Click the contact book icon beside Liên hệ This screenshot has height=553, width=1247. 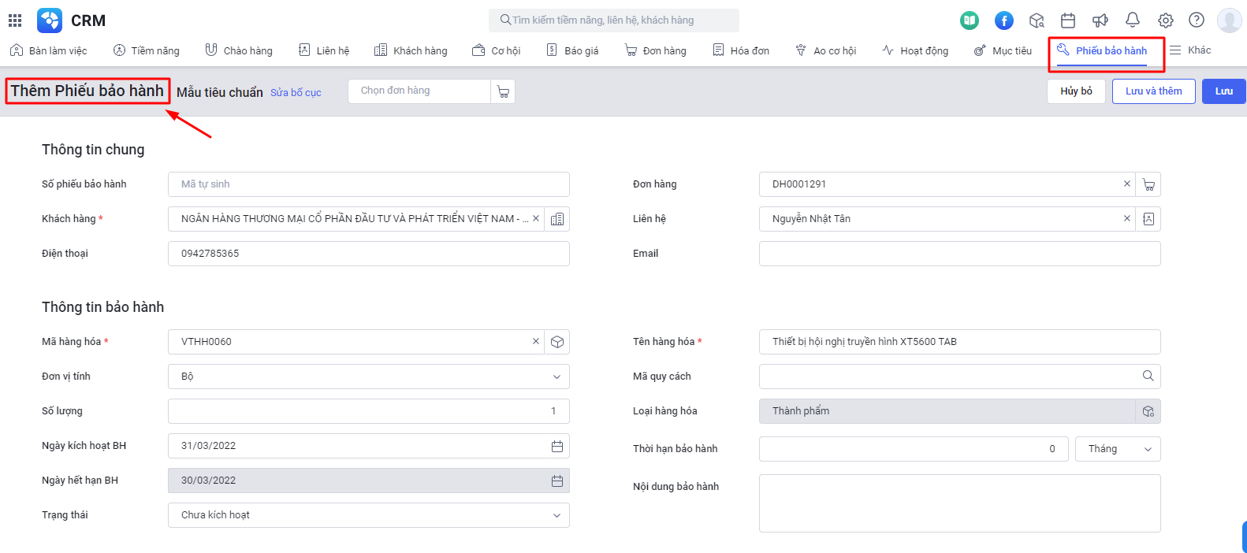pos(1148,219)
